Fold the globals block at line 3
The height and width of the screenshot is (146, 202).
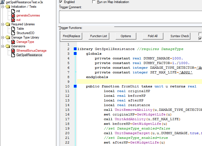pyautogui.click(x=75, y=53)
